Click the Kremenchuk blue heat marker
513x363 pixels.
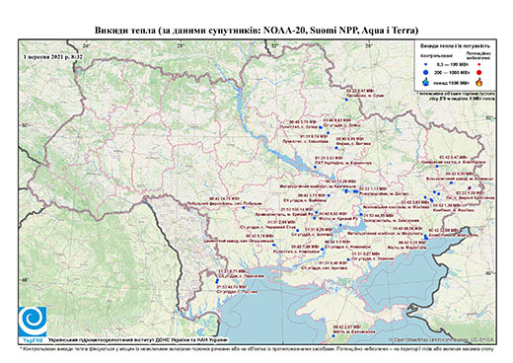[315, 167]
